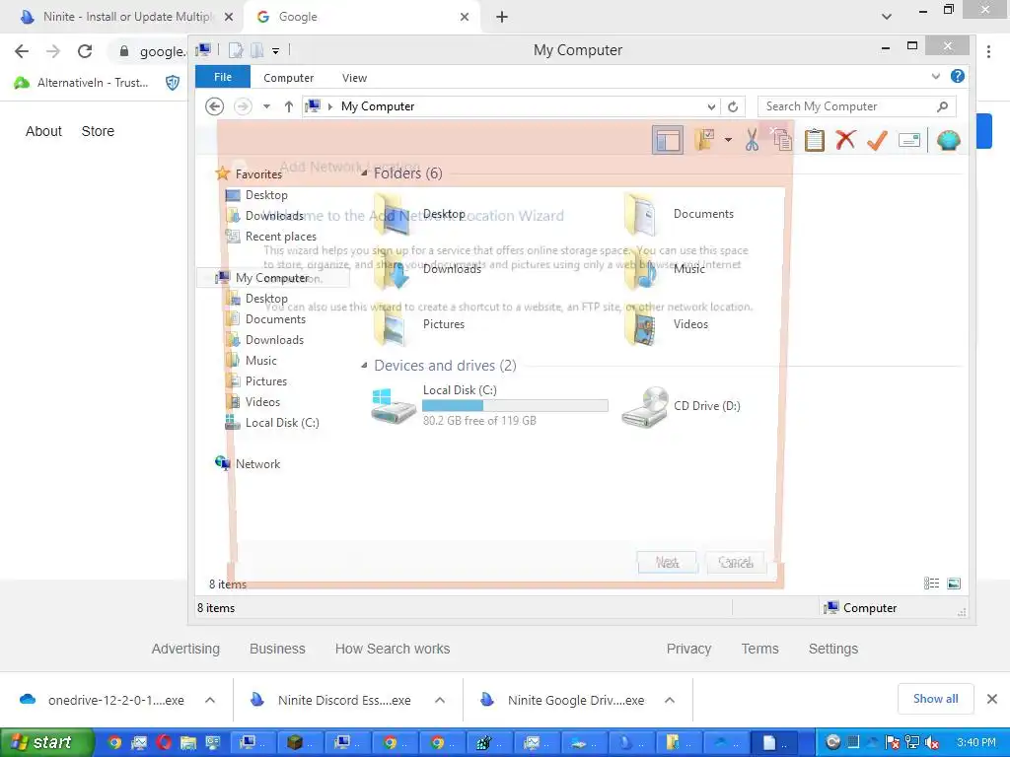Expand Ninite Discord download options chevron
This screenshot has height=757, width=1010.
coord(440,700)
